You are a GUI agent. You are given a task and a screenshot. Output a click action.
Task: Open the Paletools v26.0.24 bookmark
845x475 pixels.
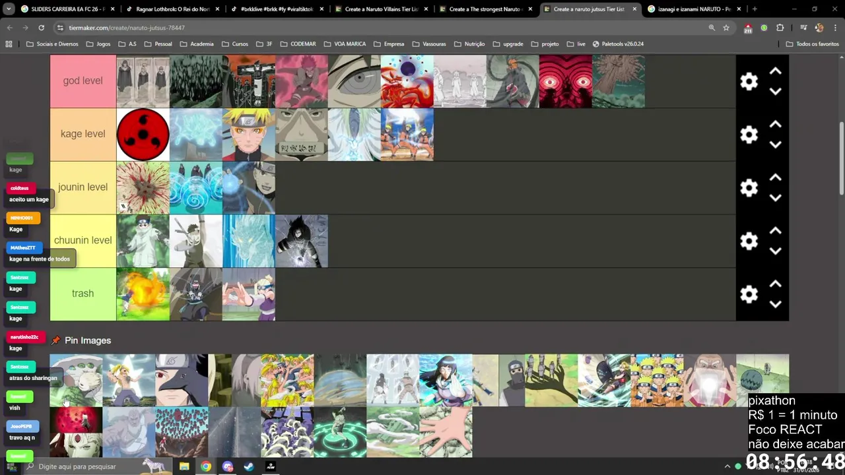click(x=618, y=44)
